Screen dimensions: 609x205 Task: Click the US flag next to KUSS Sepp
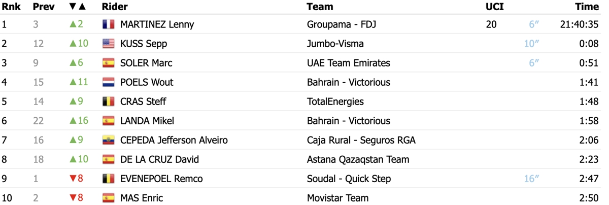pos(108,44)
